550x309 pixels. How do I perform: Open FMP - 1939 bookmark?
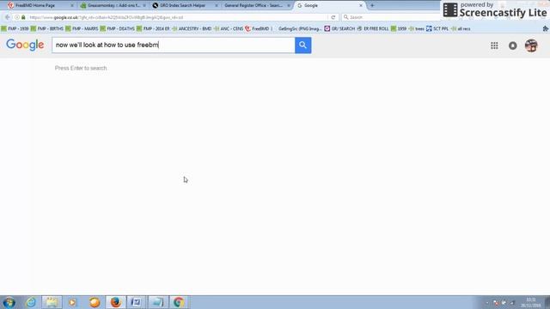click(15, 28)
